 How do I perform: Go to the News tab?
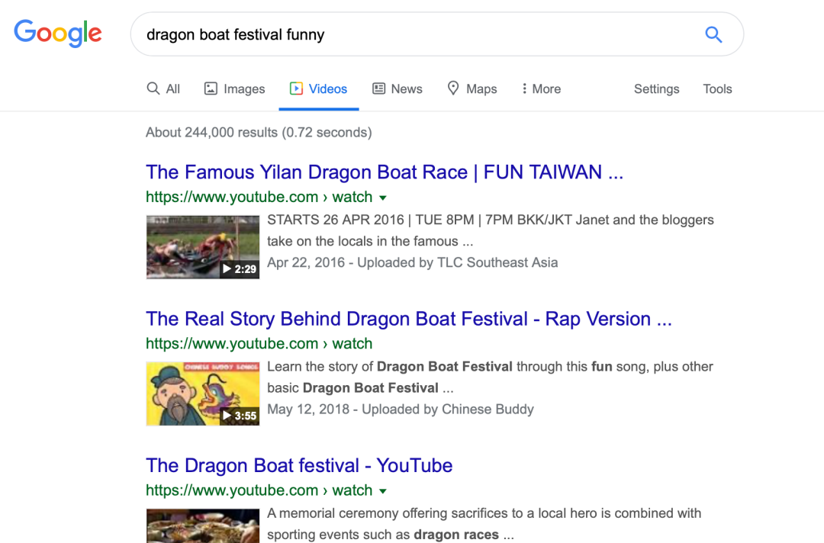coord(398,89)
